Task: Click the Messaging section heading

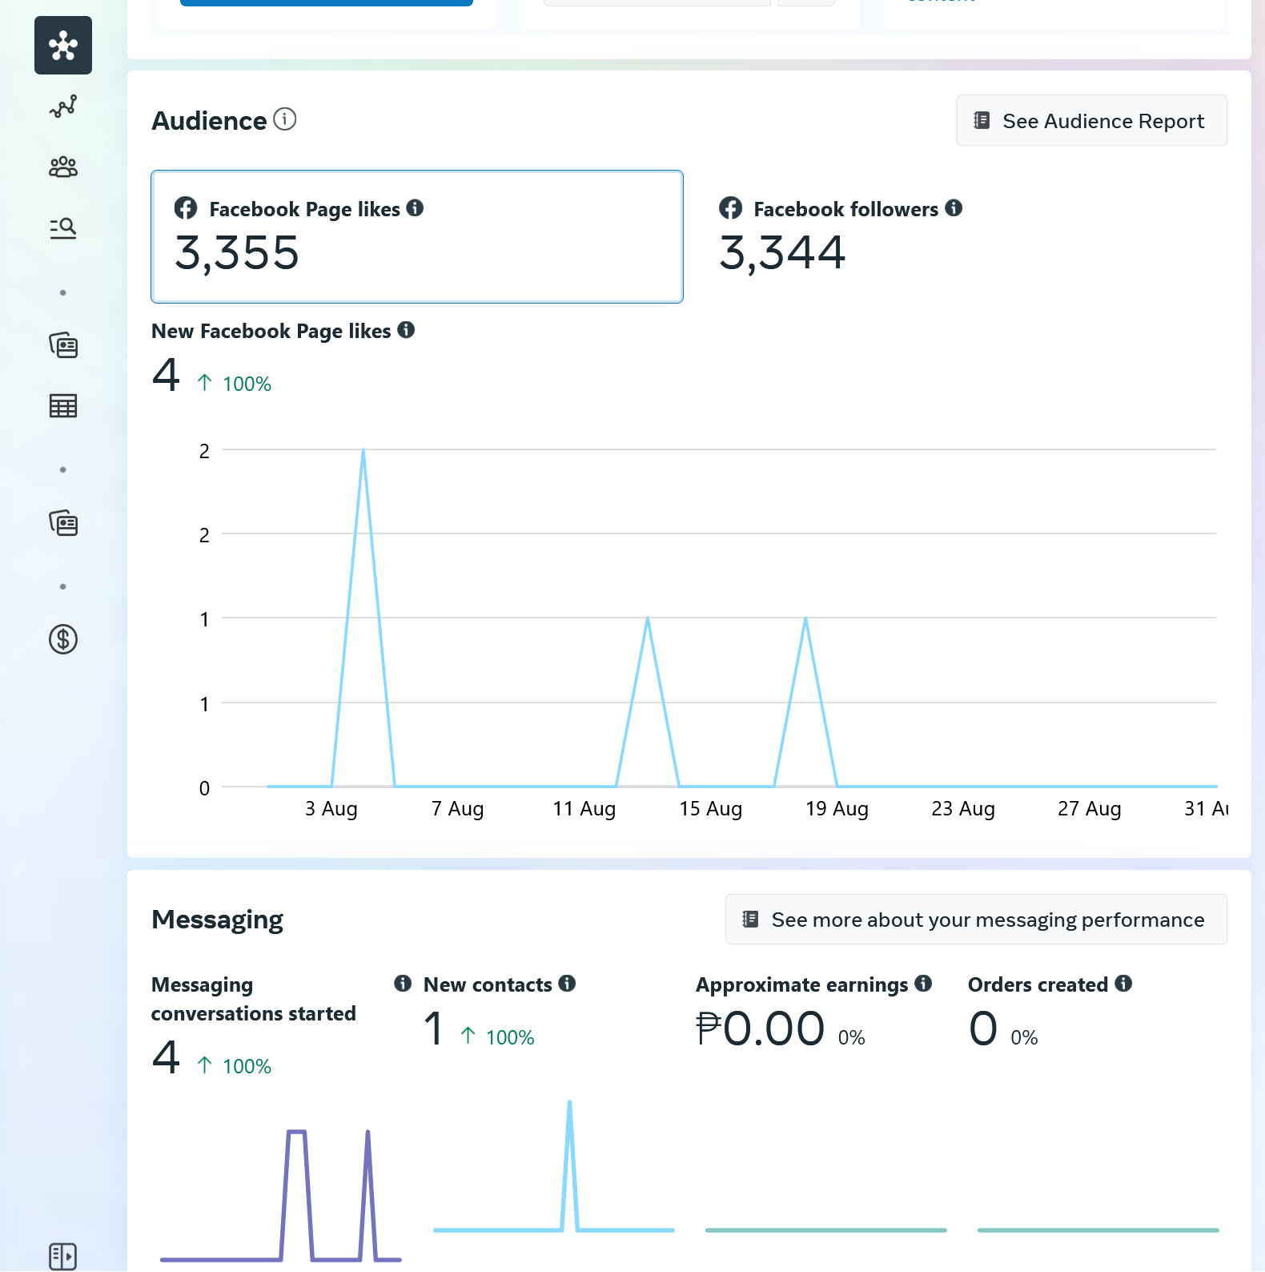Action: (217, 919)
